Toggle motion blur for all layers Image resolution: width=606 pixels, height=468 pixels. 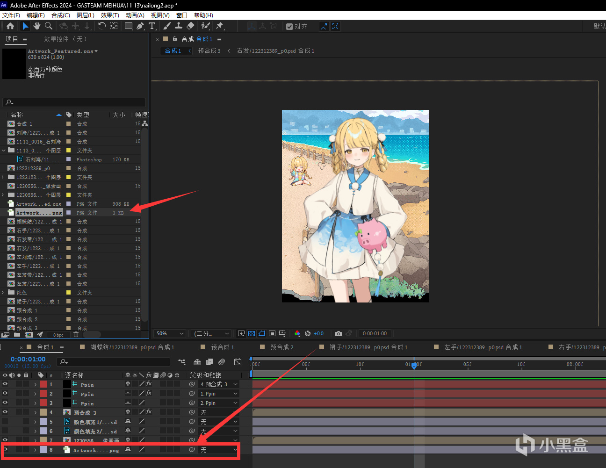coord(222,362)
